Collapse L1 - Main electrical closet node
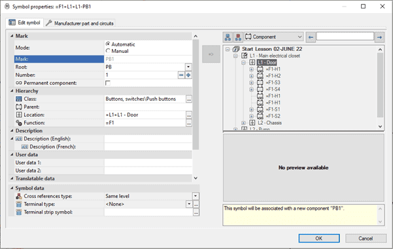Screen dimensions: 393x249 235,56
